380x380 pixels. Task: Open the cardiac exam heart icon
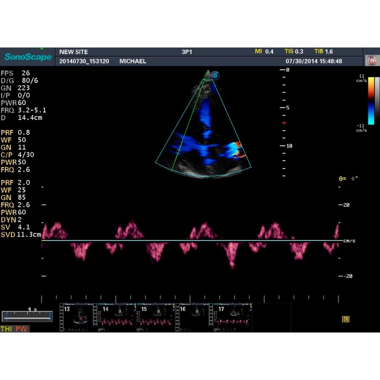click(372, 61)
